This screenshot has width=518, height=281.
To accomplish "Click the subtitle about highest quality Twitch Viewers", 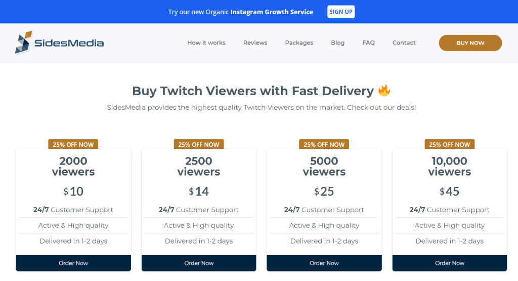I will click(x=262, y=107).
